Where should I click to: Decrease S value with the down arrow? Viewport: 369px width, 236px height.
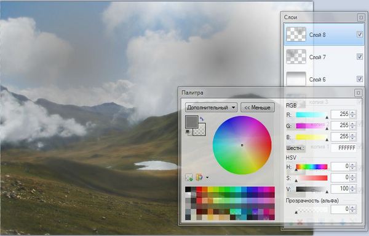(x=352, y=180)
